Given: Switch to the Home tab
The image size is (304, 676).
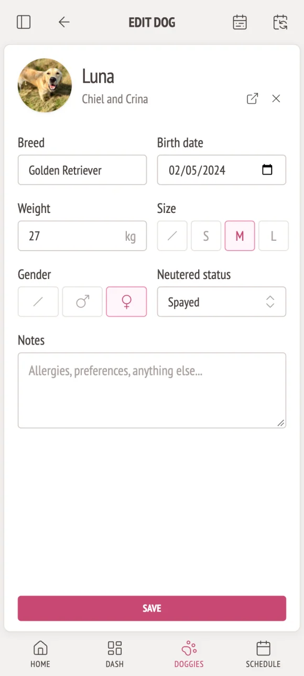Looking at the screenshot, I should (x=40, y=654).
